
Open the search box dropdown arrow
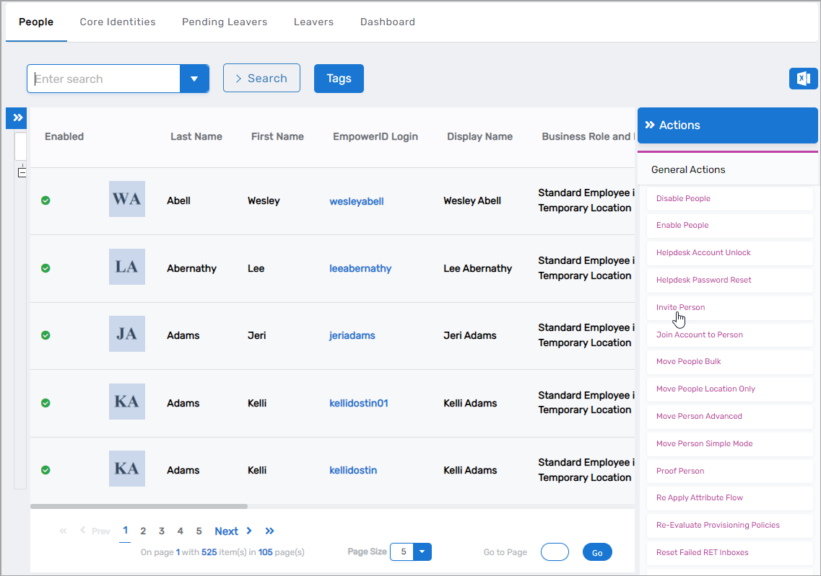194,79
